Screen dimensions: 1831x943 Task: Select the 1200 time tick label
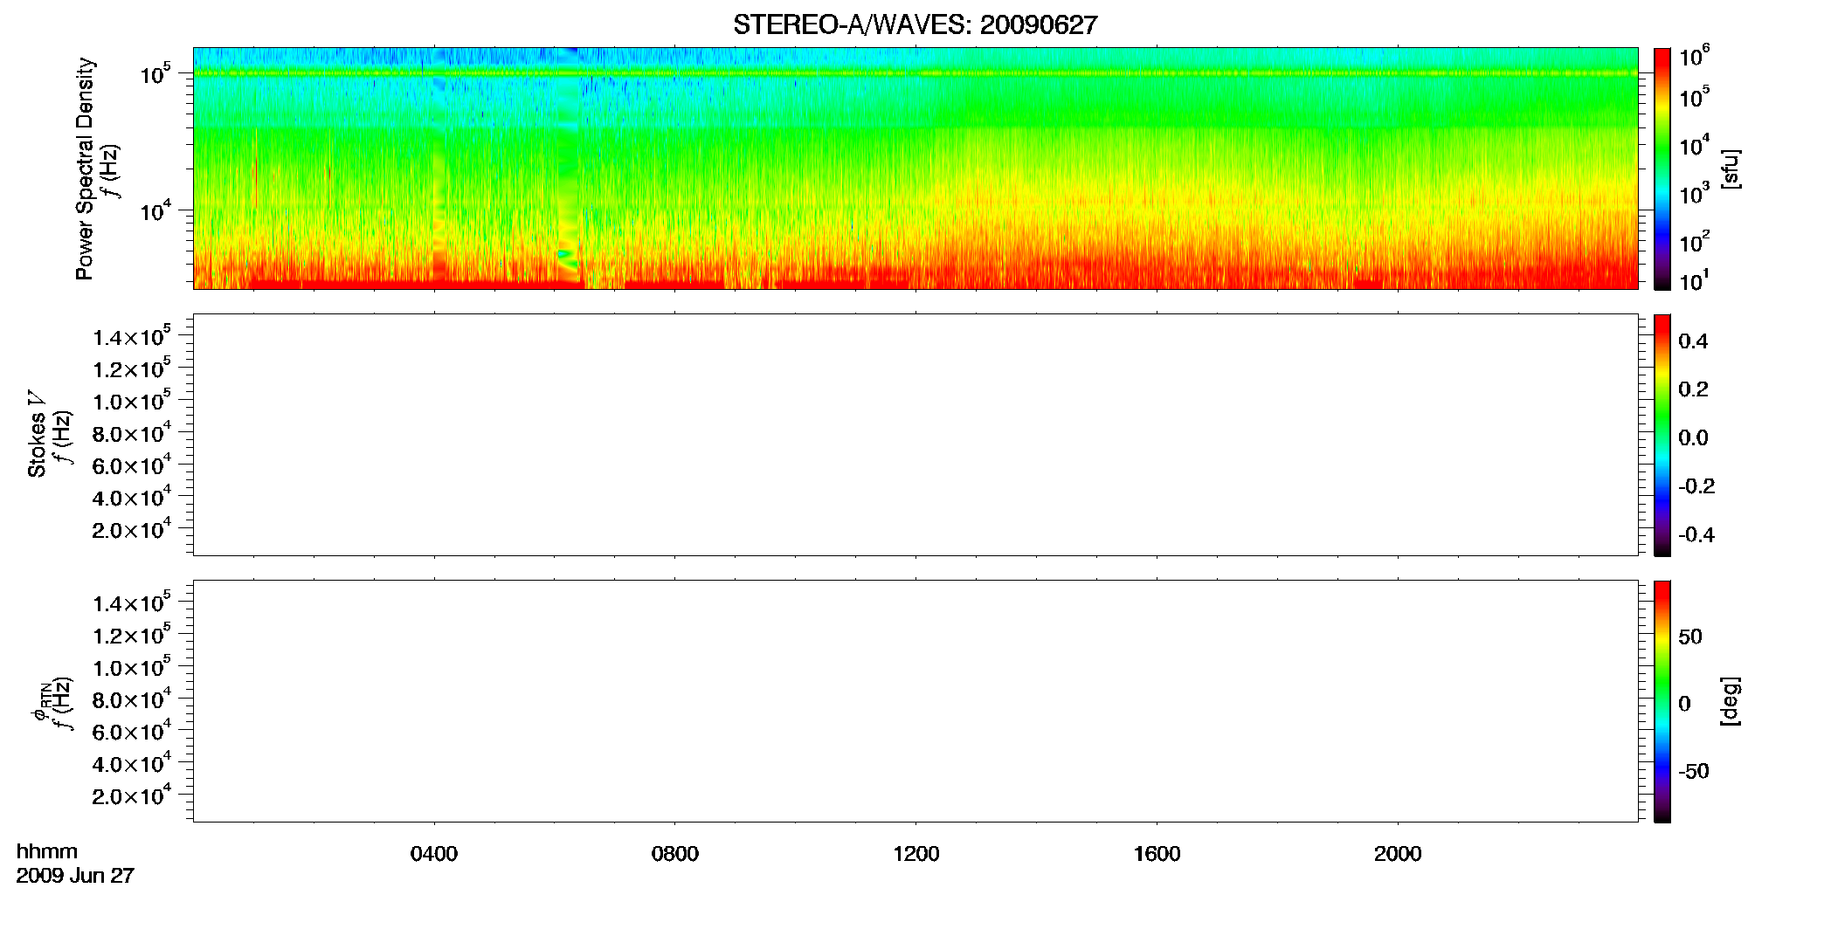[915, 854]
